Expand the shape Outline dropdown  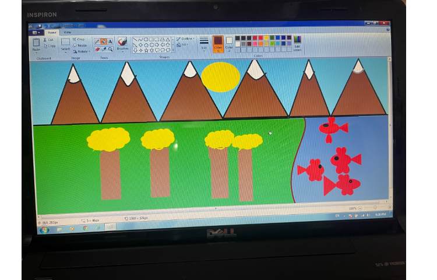coord(186,38)
